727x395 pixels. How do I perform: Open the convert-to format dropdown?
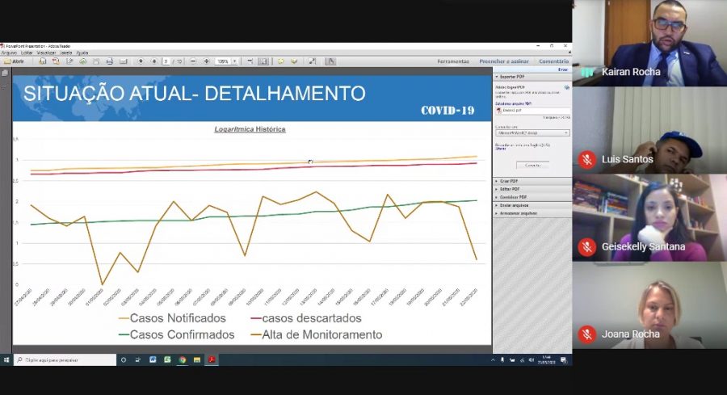pyautogui.click(x=532, y=132)
